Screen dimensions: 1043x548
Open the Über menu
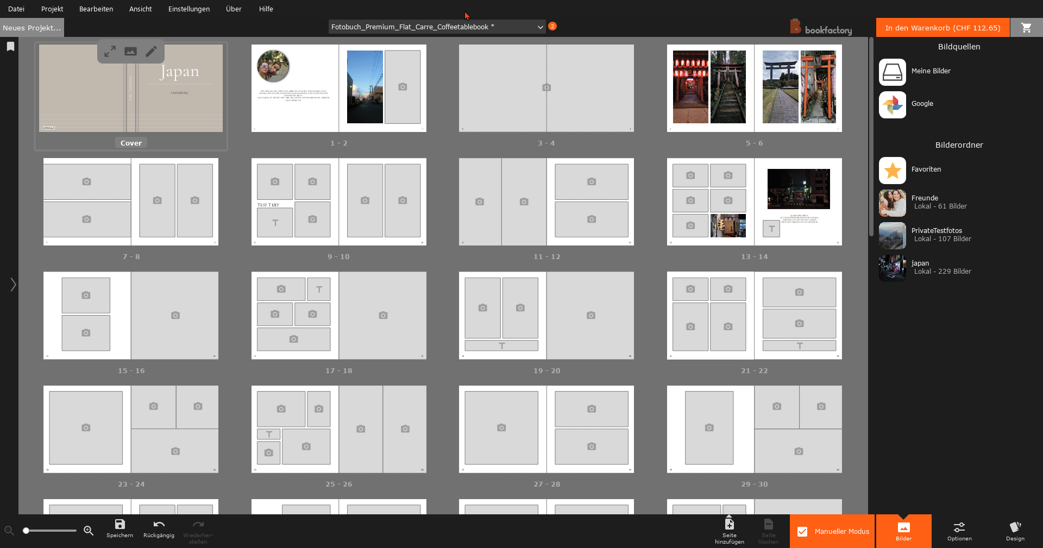tap(234, 9)
